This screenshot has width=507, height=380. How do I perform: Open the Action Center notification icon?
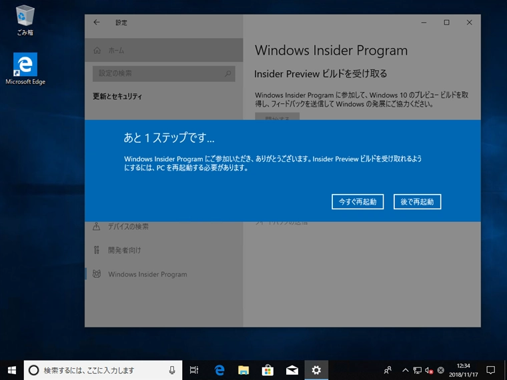coord(490,370)
